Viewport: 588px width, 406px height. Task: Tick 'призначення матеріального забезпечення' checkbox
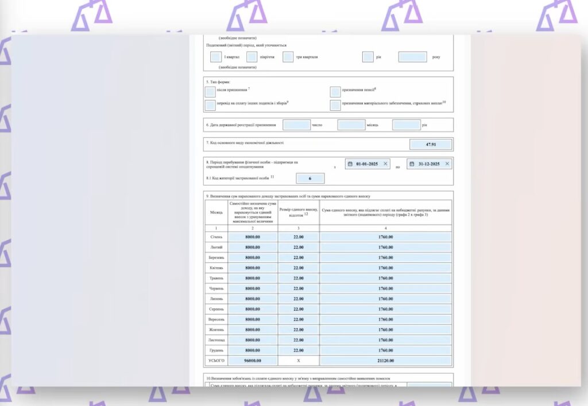pyautogui.click(x=335, y=105)
